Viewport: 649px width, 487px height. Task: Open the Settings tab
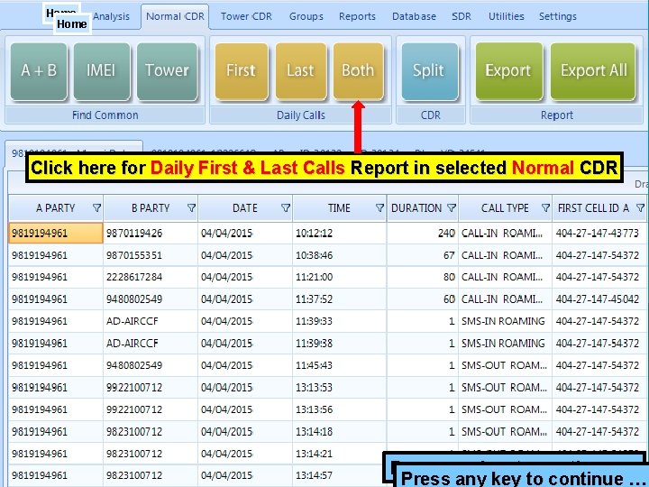click(x=558, y=16)
